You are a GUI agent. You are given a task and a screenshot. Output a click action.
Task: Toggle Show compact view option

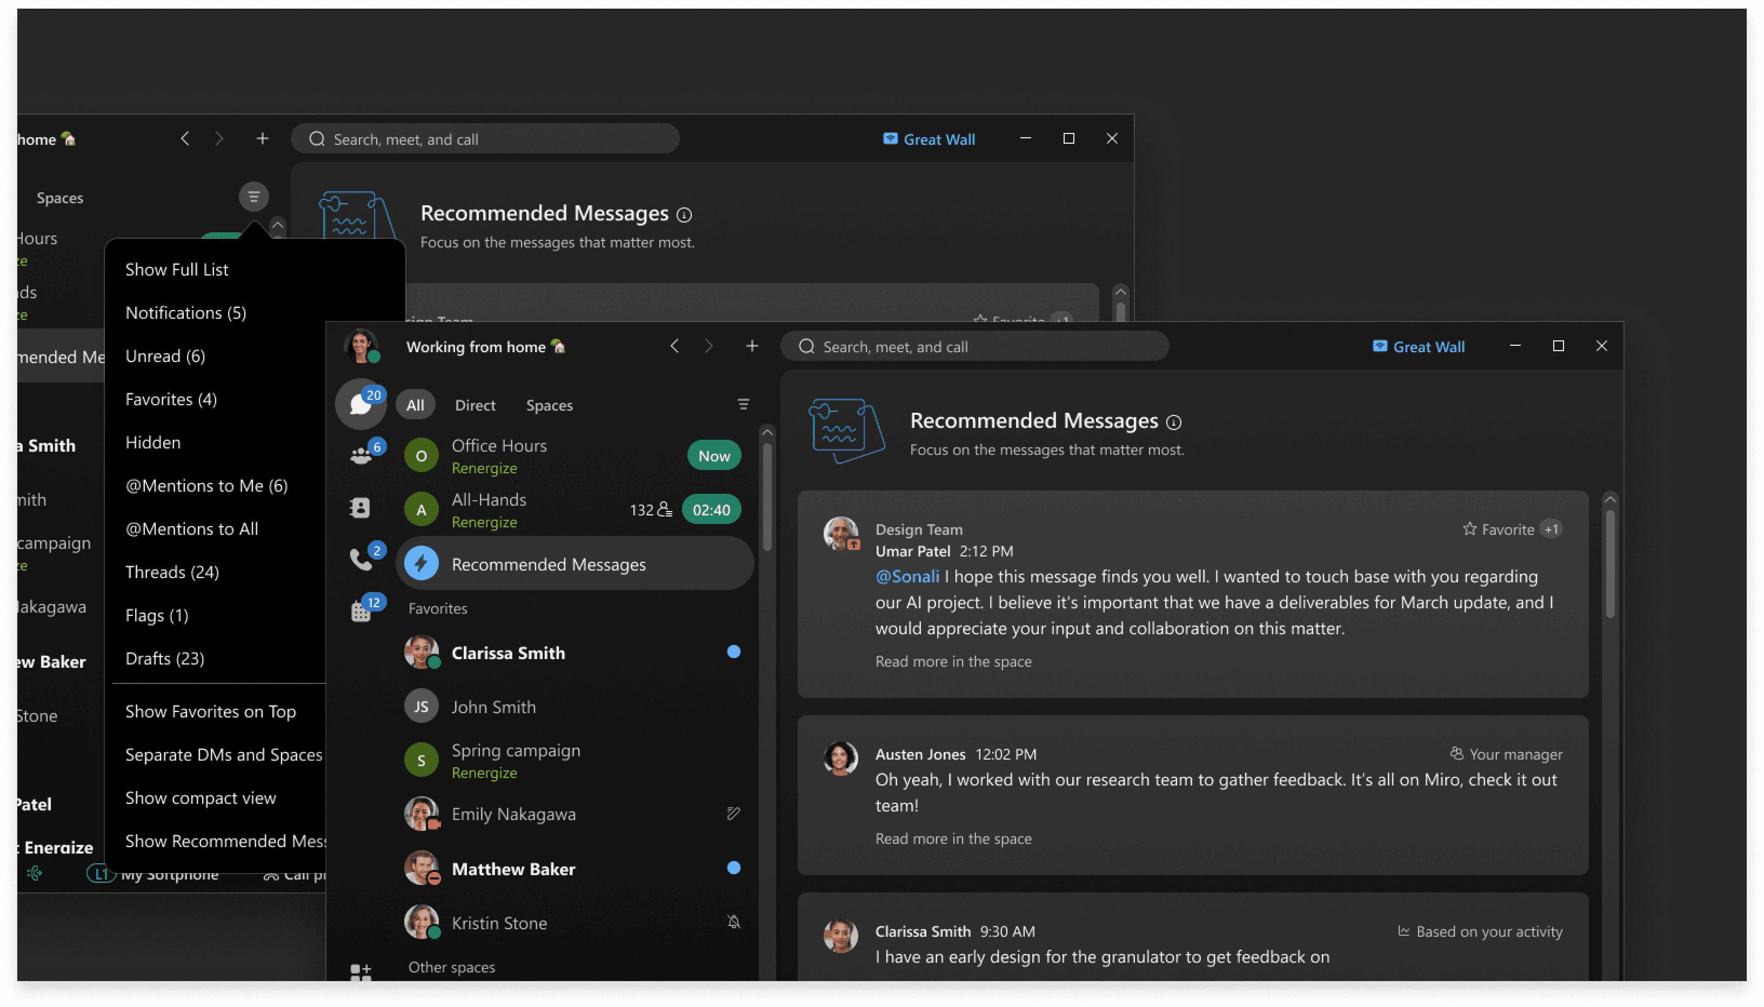(201, 797)
